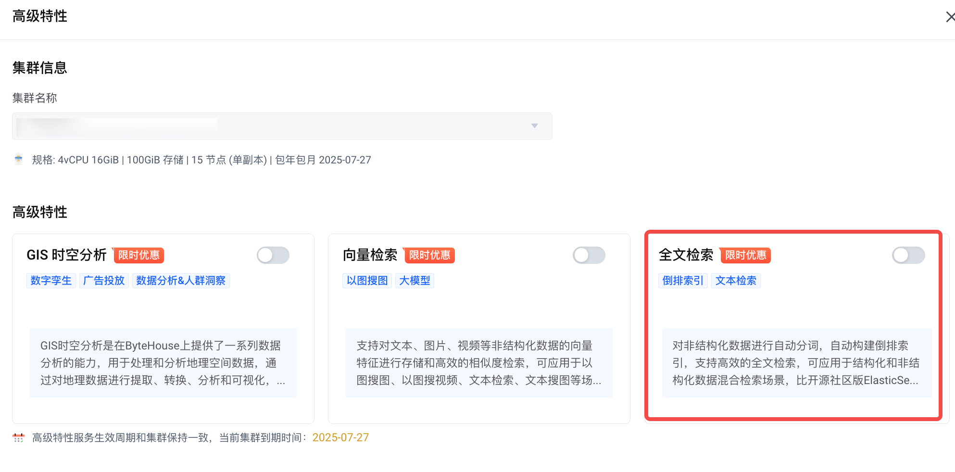Click the 对非结构化数据进行自动分词 description text

(797, 363)
